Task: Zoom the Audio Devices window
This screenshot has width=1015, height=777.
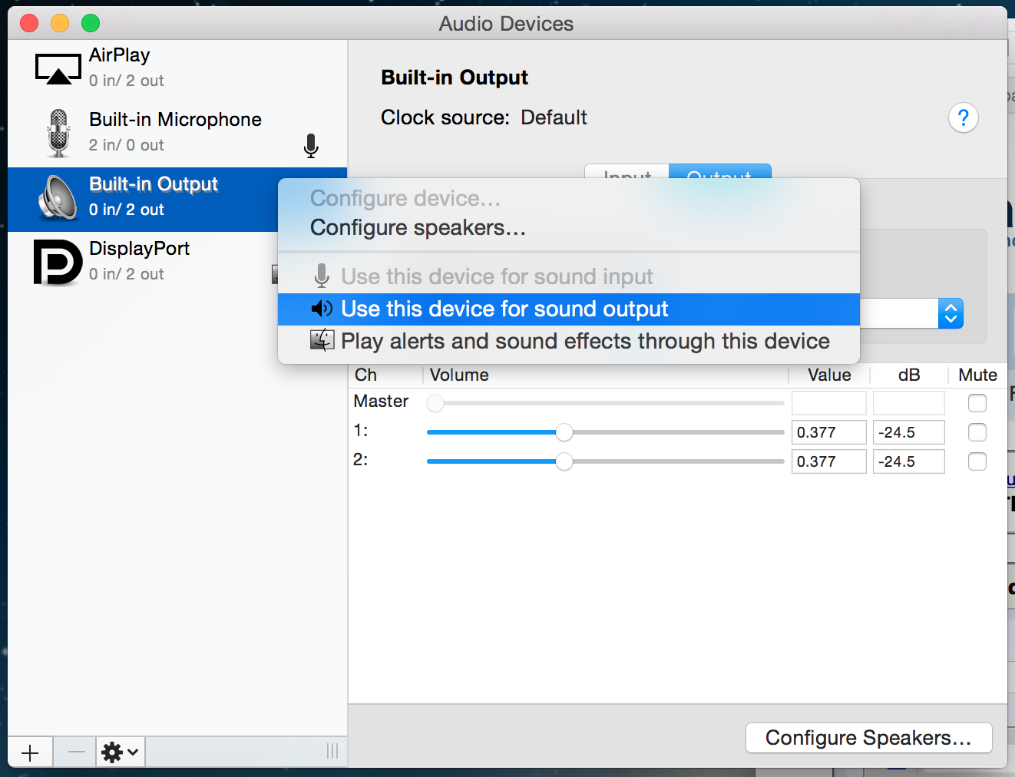Action: (91, 23)
